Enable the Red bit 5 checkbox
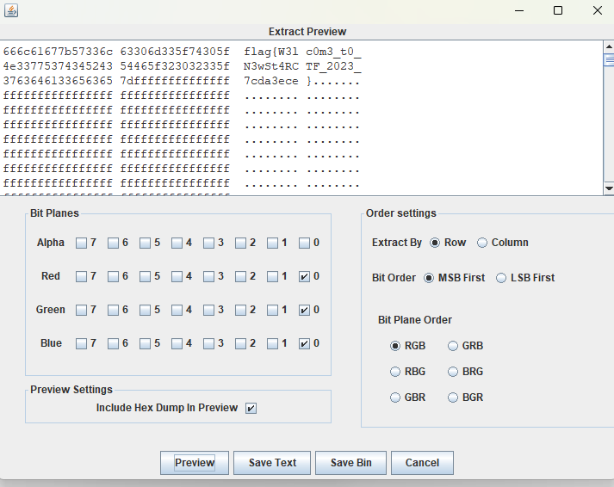The width and height of the screenshot is (614, 487). [145, 276]
